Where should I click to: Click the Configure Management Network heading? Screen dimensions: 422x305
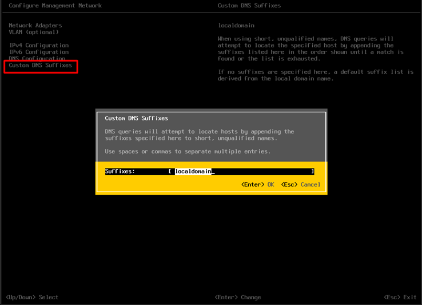tap(55, 6)
